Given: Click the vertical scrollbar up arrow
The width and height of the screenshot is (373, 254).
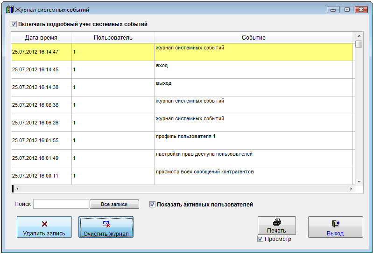Looking at the screenshot, I should click(x=359, y=36).
